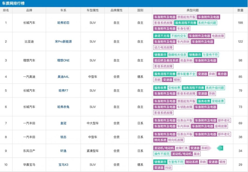Click the 紧凑型车 vehicle type cell

coord(93,151)
